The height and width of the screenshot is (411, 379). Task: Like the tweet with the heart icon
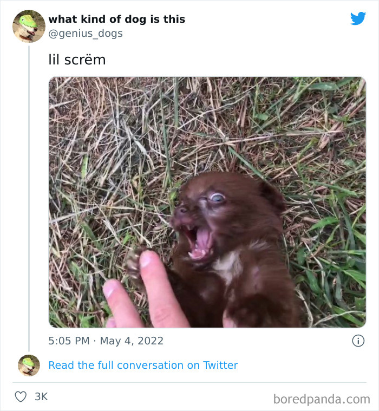(21, 396)
